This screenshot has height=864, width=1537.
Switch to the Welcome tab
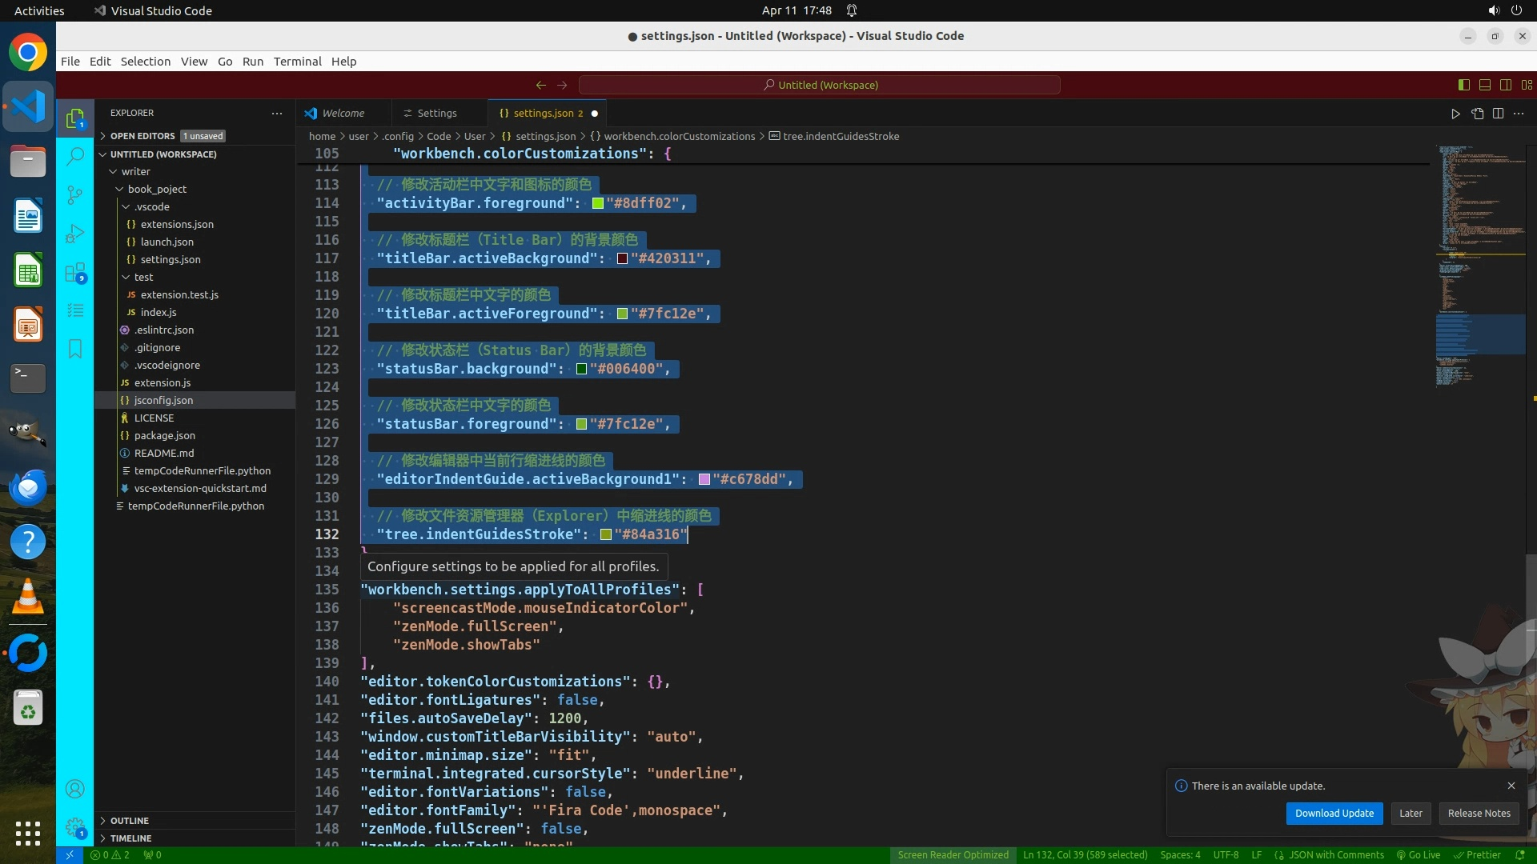(x=343, y=114)
